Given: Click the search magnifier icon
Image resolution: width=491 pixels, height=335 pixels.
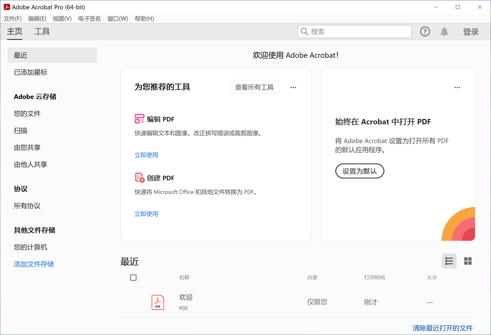Looking at the screenshot, I should (304, 31).
